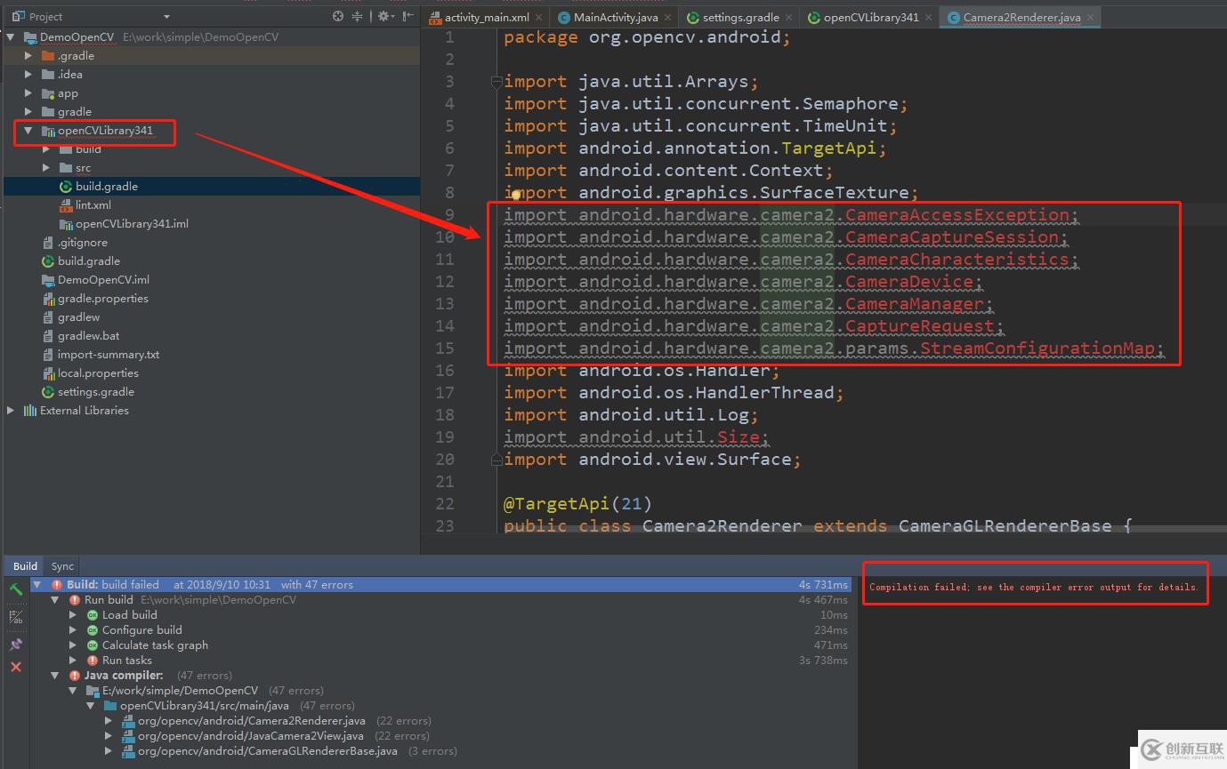Viewport: 1227px width, 769px height.
Task: Select the Build tab in build panel
Action: tap(25, 566)
